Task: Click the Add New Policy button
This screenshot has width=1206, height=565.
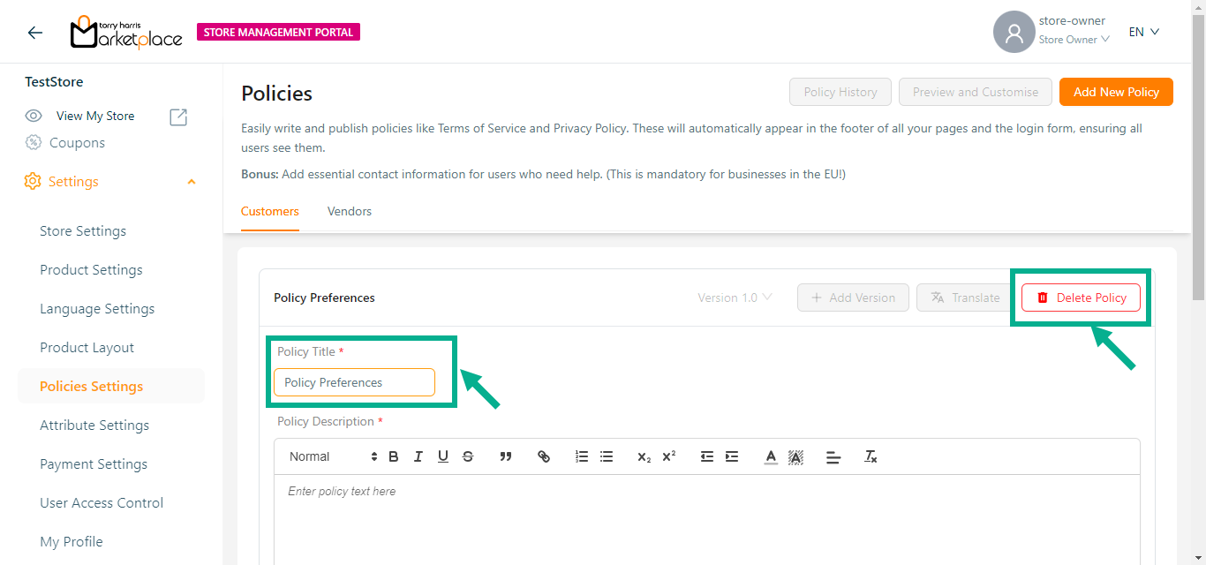Action: (x=1116, y=92)
